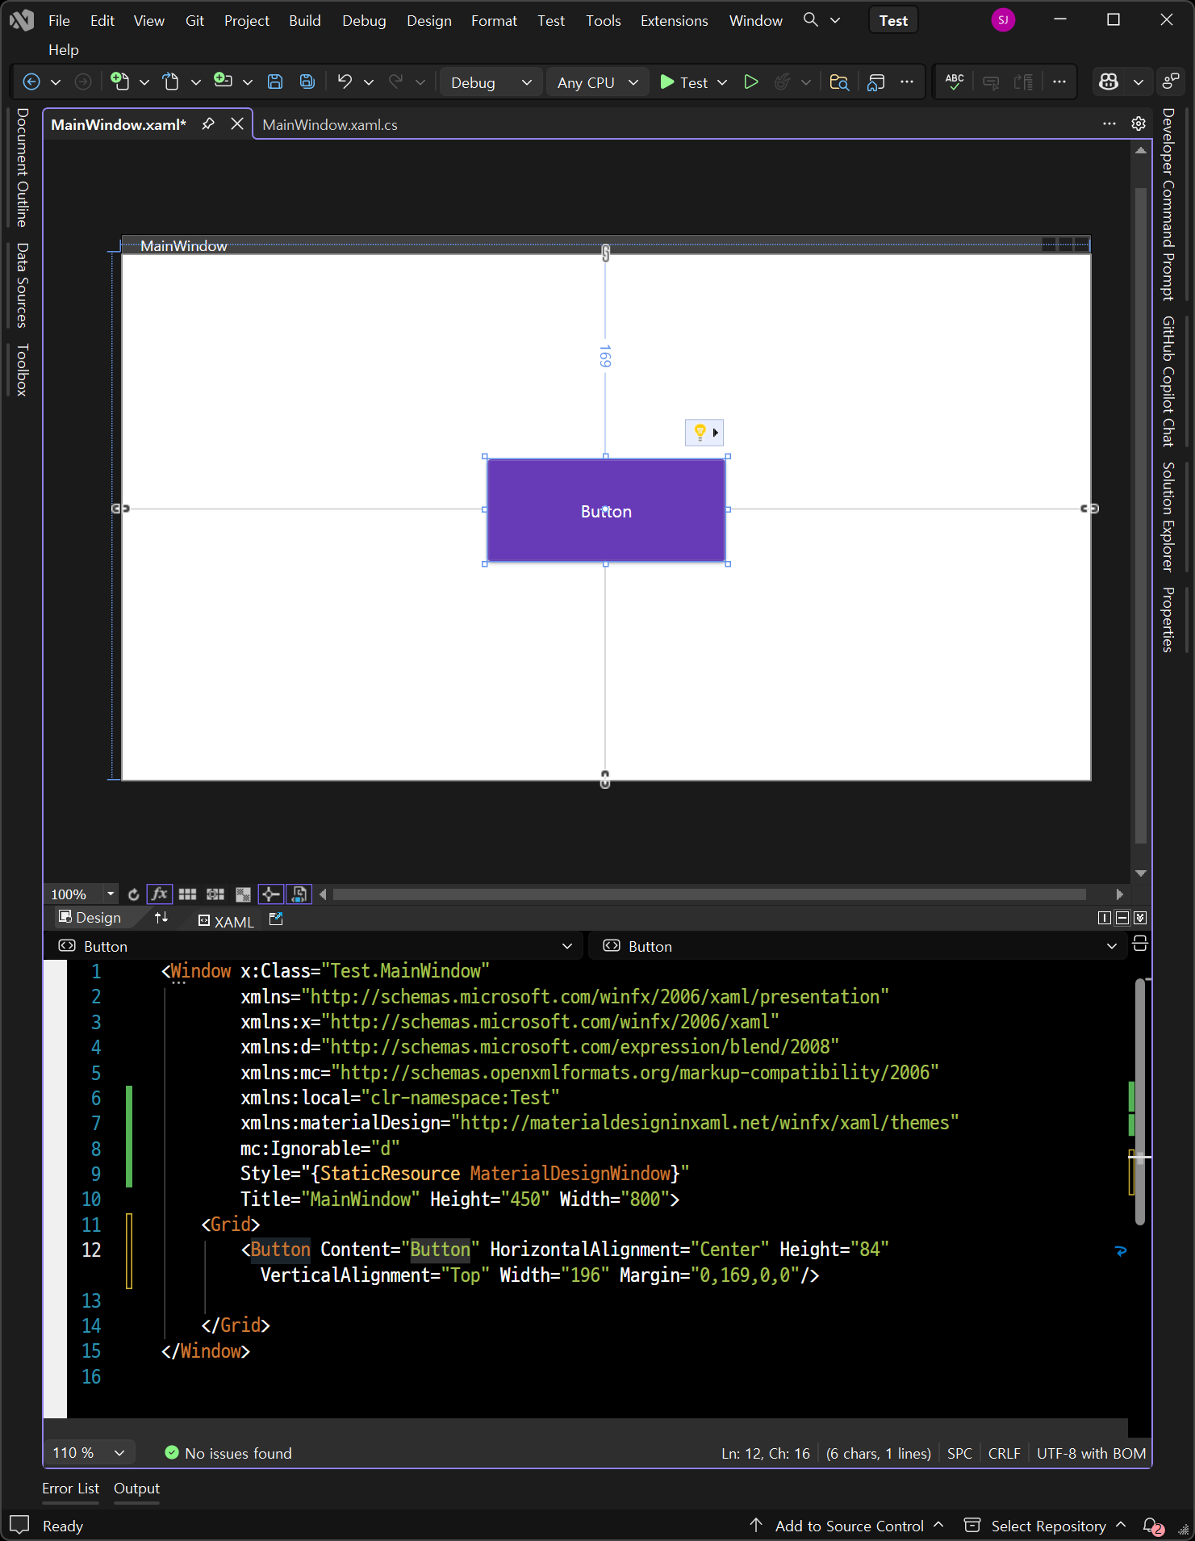Open the document settings gear icon
Screen dimensions: 1195x1541
(x=1139, y=124)
